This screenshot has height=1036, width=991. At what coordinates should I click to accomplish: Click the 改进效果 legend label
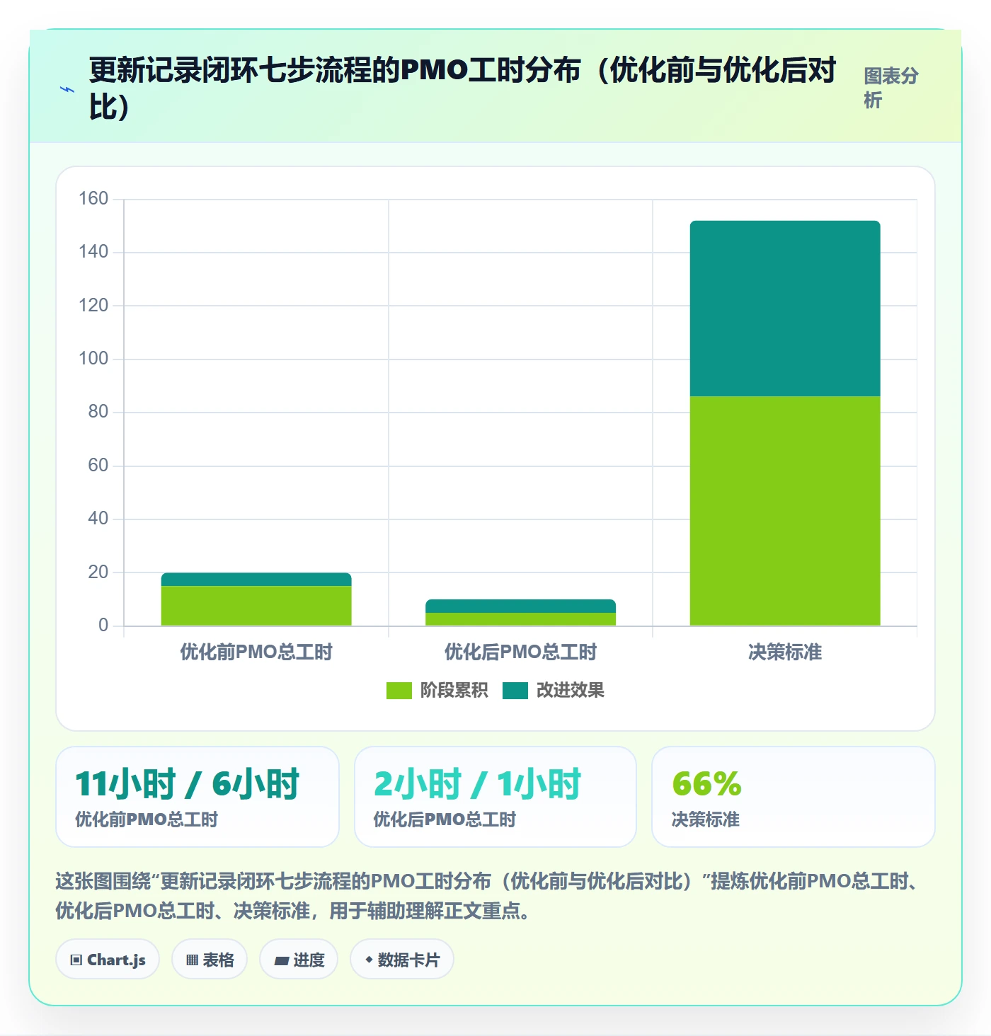(571, 691)
